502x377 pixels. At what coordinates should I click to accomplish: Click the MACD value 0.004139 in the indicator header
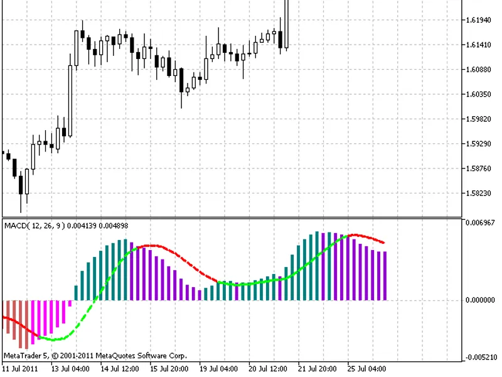point(82,226)
